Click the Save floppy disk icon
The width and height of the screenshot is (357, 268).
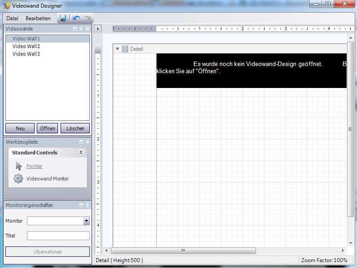[63, 18]
